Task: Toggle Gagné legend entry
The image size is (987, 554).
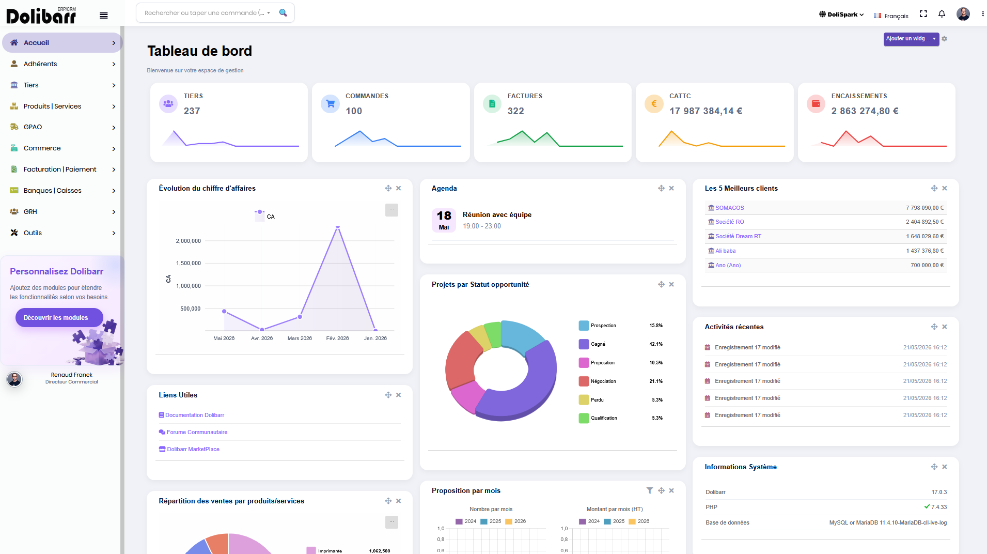Action: tap(592, 344)
